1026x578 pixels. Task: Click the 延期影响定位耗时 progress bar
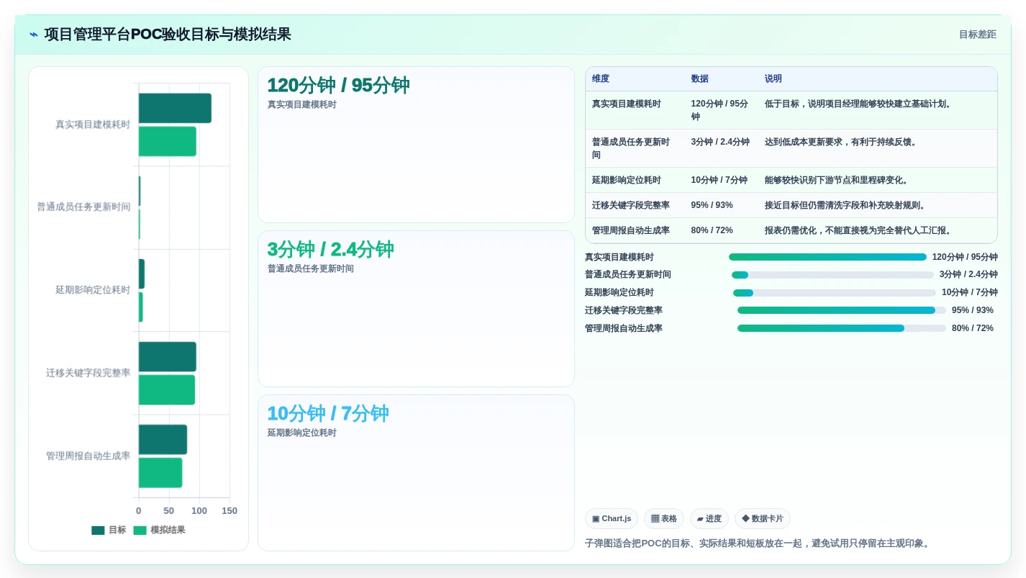click(x=835, y=293)
